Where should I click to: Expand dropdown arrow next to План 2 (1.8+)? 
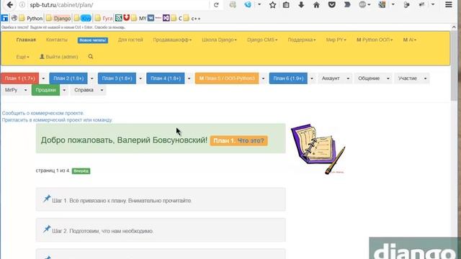tap(92, 78)
